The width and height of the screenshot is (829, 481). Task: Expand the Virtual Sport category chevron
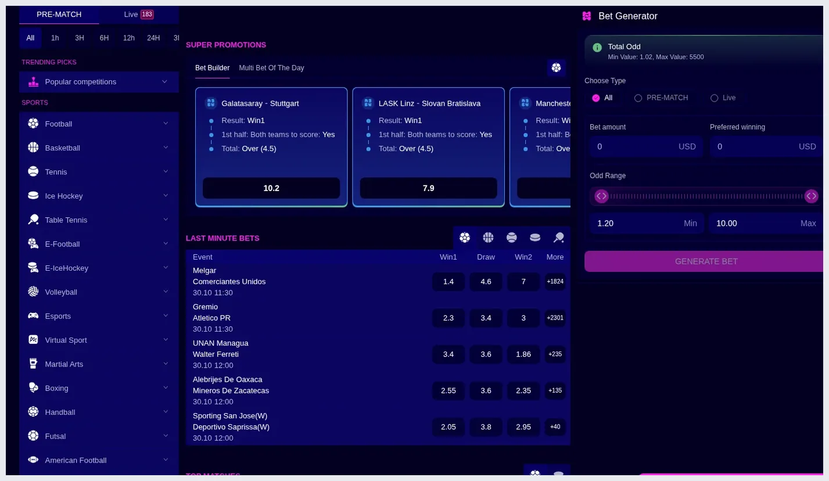click(x=166, y=340)
